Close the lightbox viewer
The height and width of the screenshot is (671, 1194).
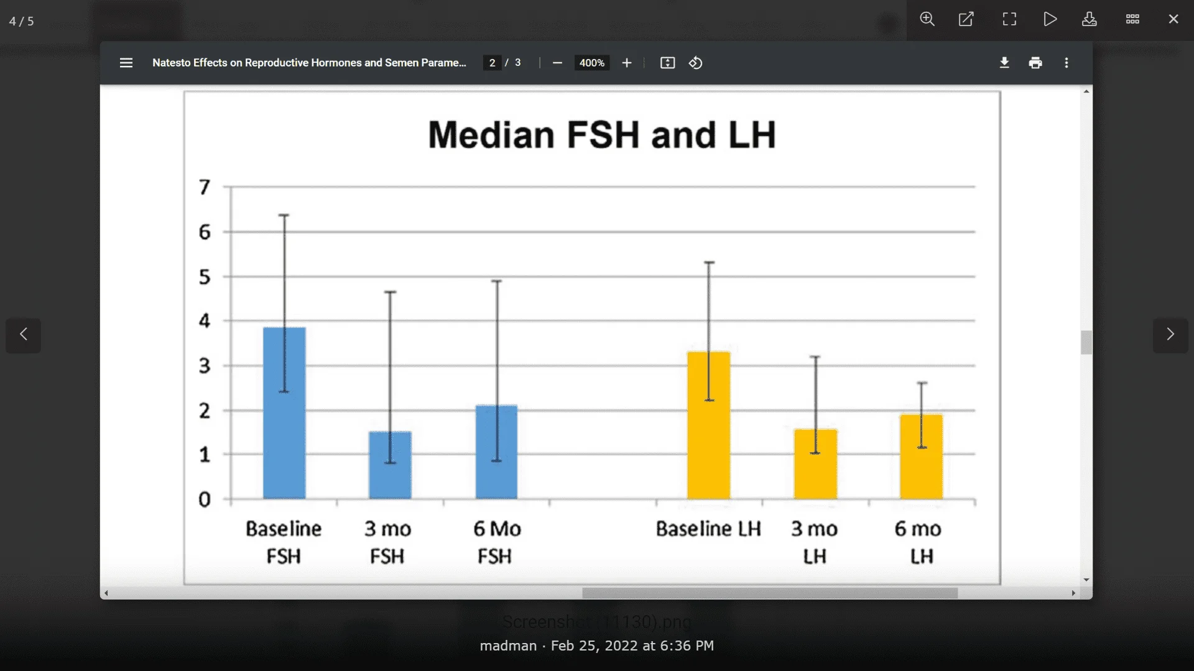[x=1173, y=19]
